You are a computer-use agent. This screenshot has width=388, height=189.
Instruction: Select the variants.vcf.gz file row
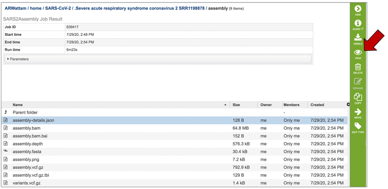(26, 183)
